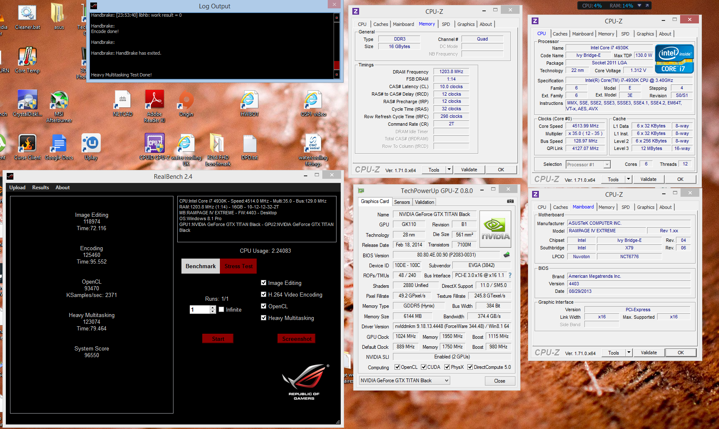This screenshot has height=429, width=719.
Task: Expand Tools arrow in CPU-Z Memory window
Action: click(x=449, y=170)
